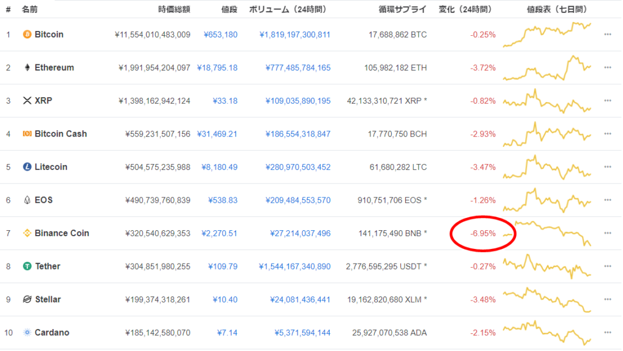Open the more-options menu for Litecoin
The image size is (623, 351).
[x=608, y=167]
